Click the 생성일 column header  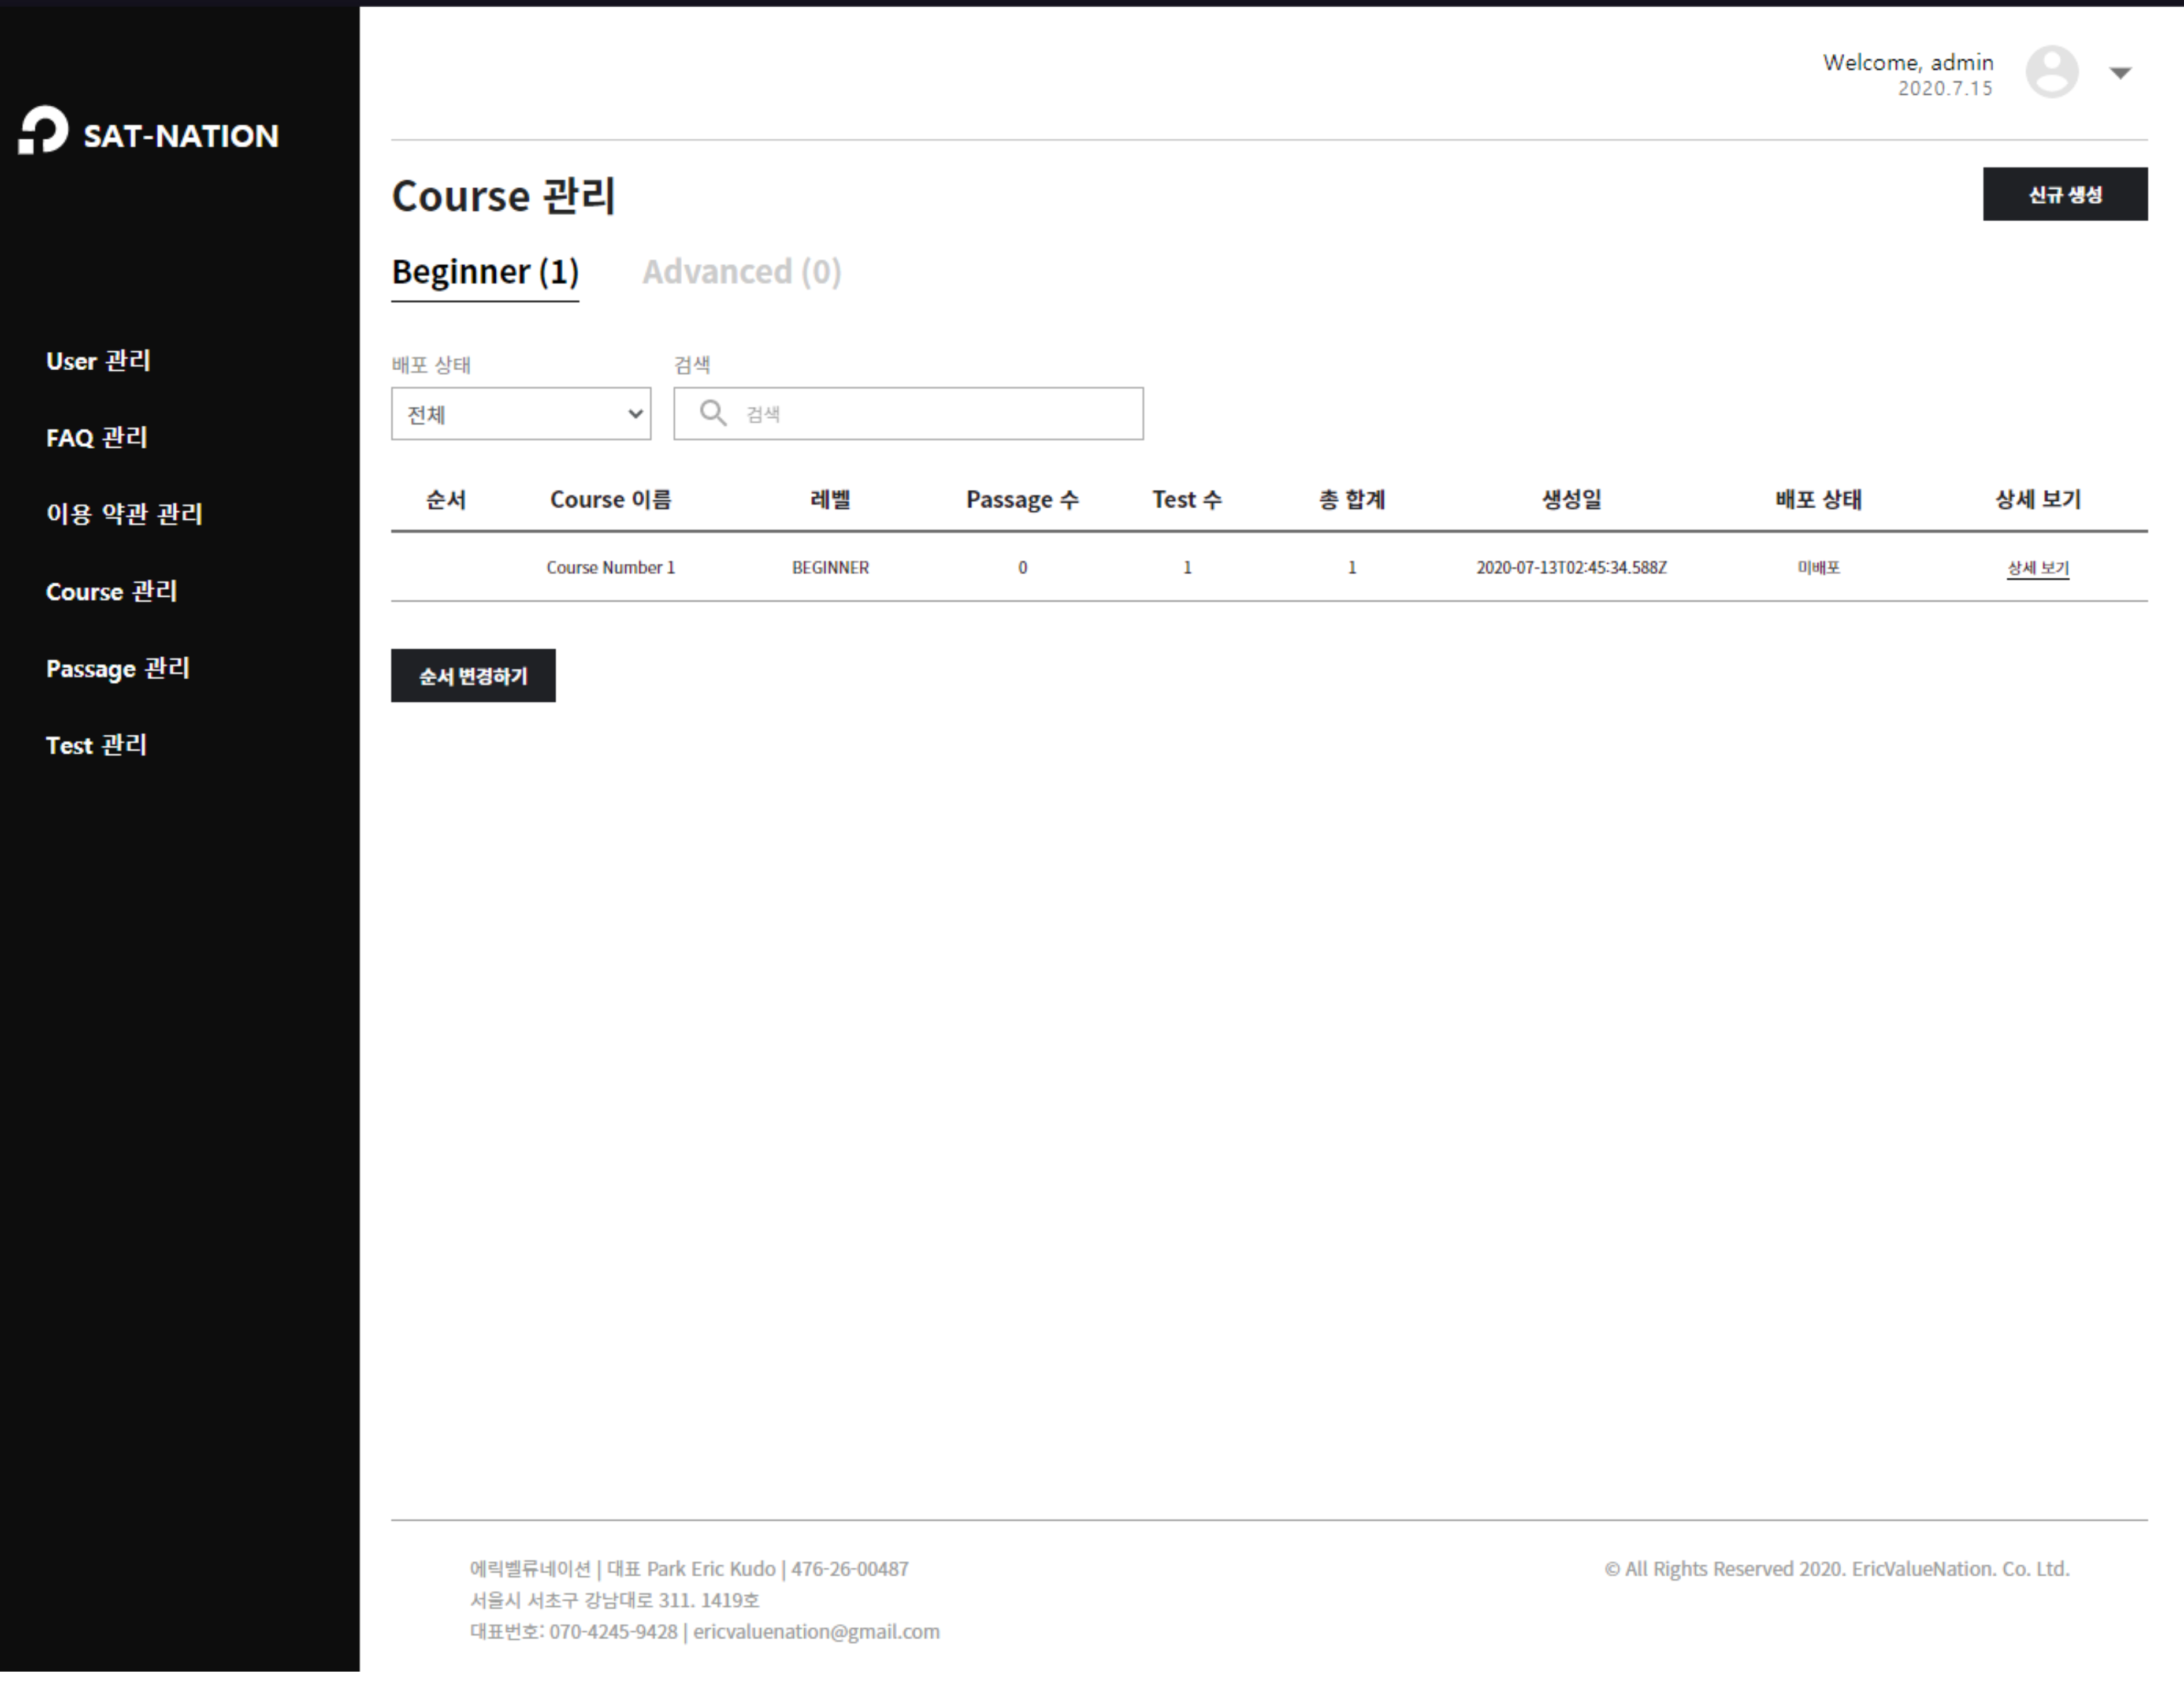click(1570, 500)
